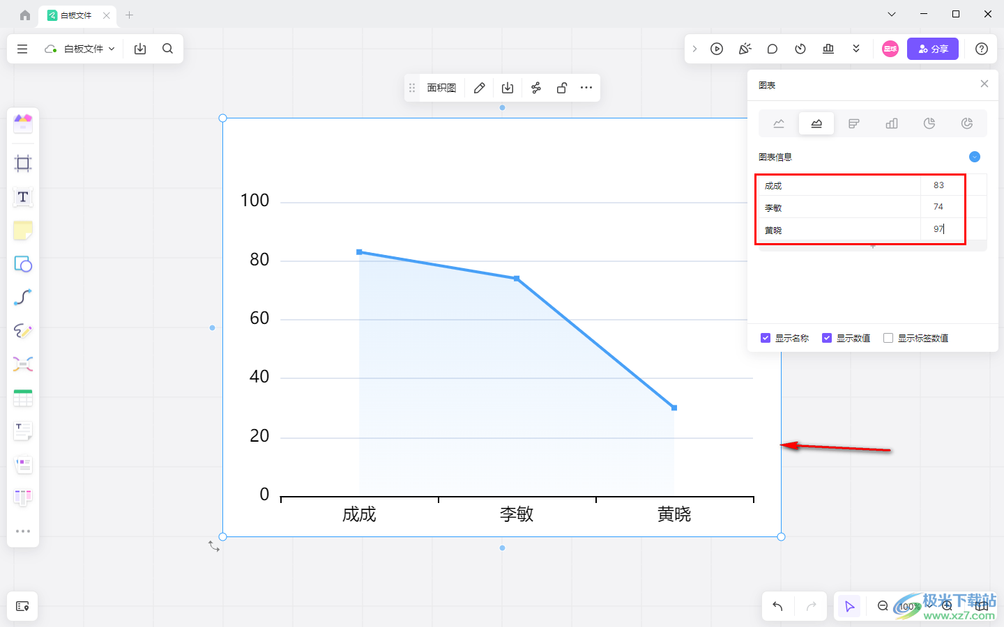Open the help question mark

(x=982, y=49)
